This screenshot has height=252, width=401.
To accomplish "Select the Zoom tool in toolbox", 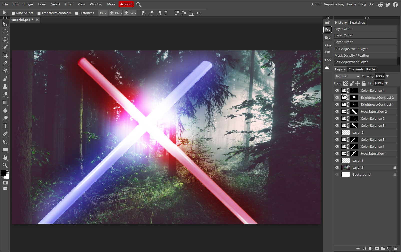I will pos(5,165).
